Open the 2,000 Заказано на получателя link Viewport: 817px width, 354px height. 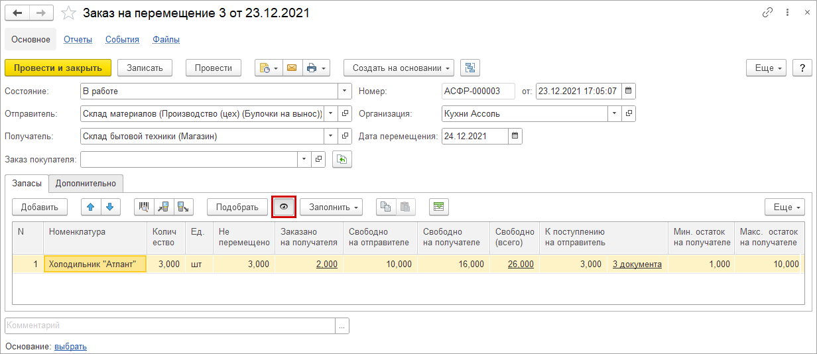pyautogui.click(x=326, y=264)
